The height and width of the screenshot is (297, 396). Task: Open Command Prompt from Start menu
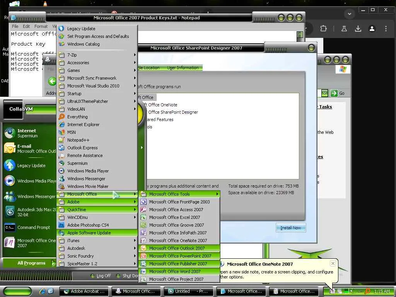click(29, 227)
